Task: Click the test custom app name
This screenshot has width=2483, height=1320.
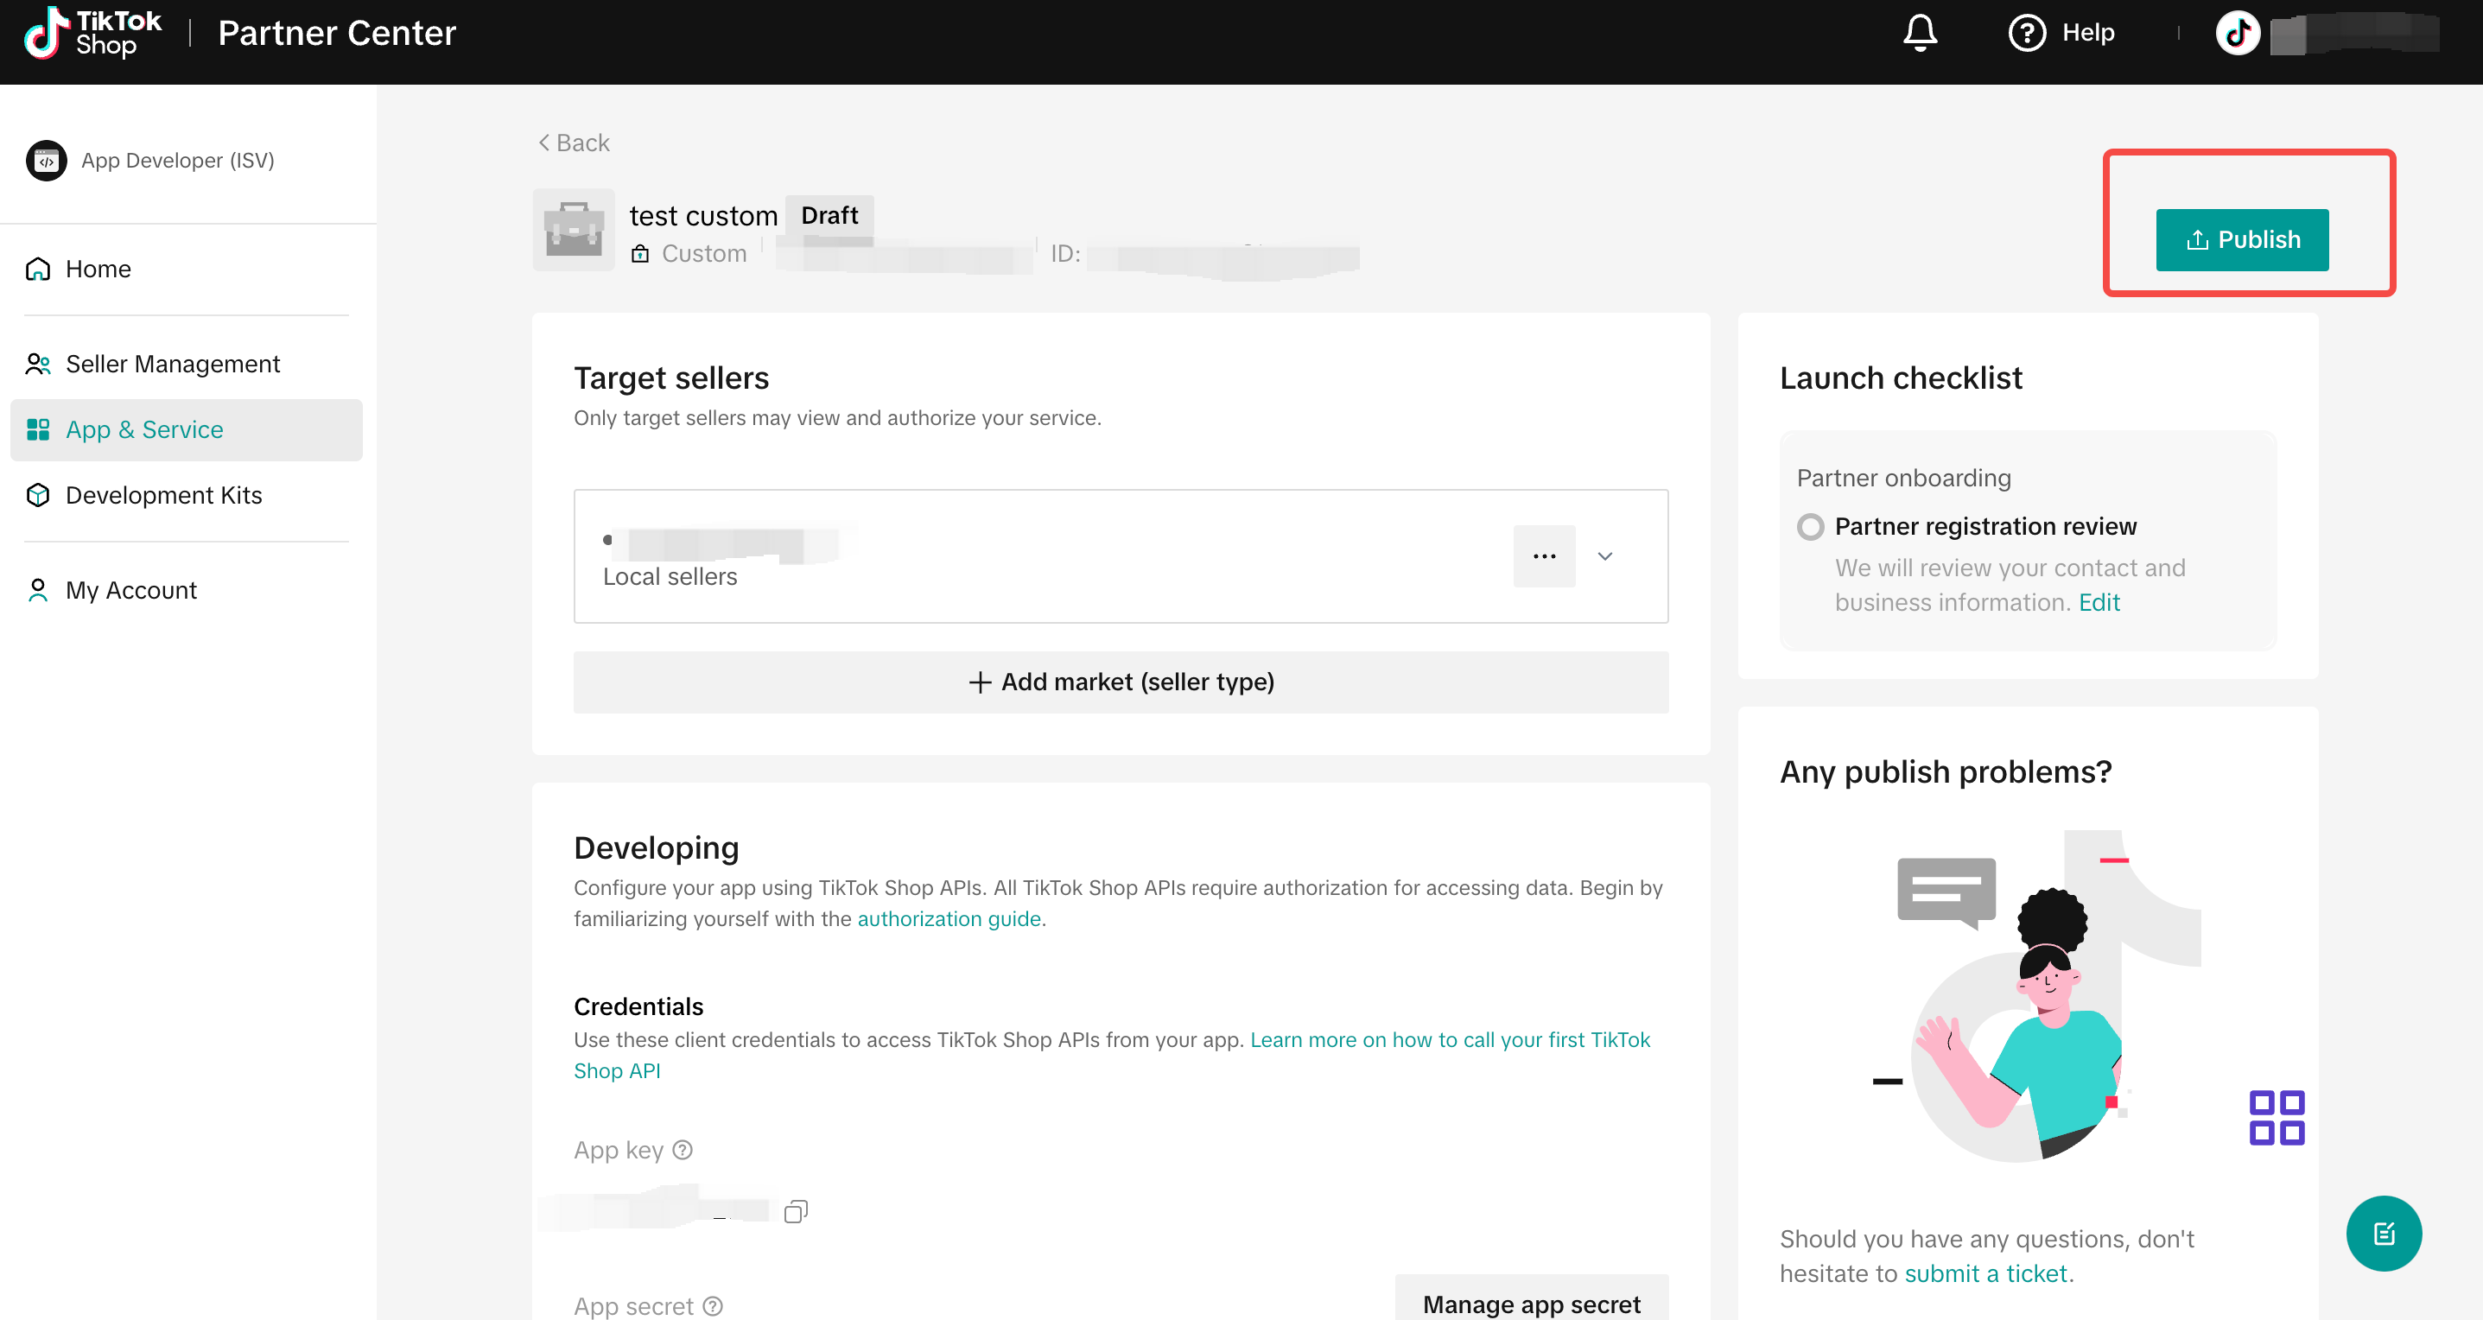Action: 702,216
